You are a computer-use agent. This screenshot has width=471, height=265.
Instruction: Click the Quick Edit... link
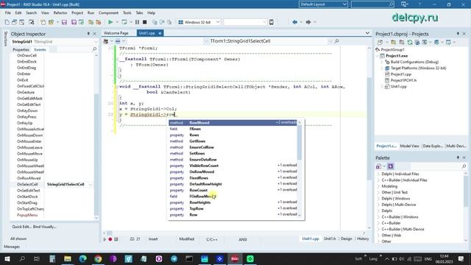21,227
